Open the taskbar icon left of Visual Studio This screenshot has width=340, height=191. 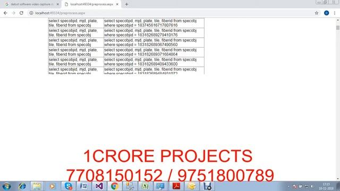coord(84,186)
